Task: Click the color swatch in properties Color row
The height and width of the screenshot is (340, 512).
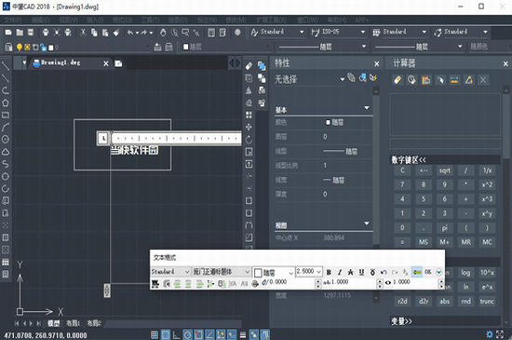Action: click(x=328, y=122)
